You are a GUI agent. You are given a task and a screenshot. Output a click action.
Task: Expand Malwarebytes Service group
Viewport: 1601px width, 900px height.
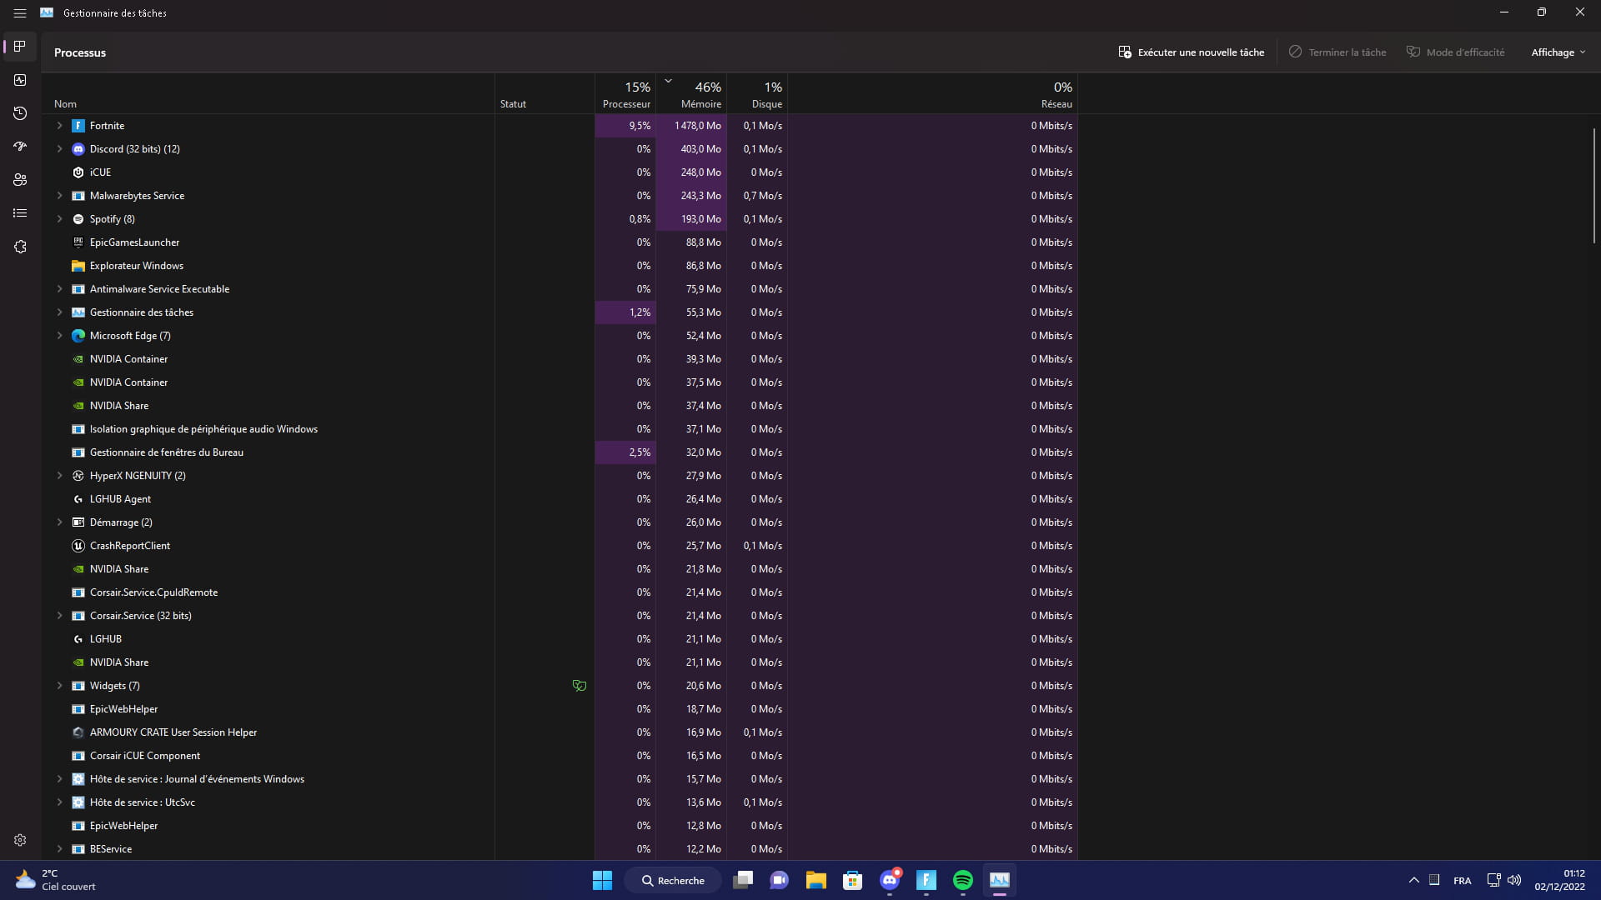click(59, 196)
